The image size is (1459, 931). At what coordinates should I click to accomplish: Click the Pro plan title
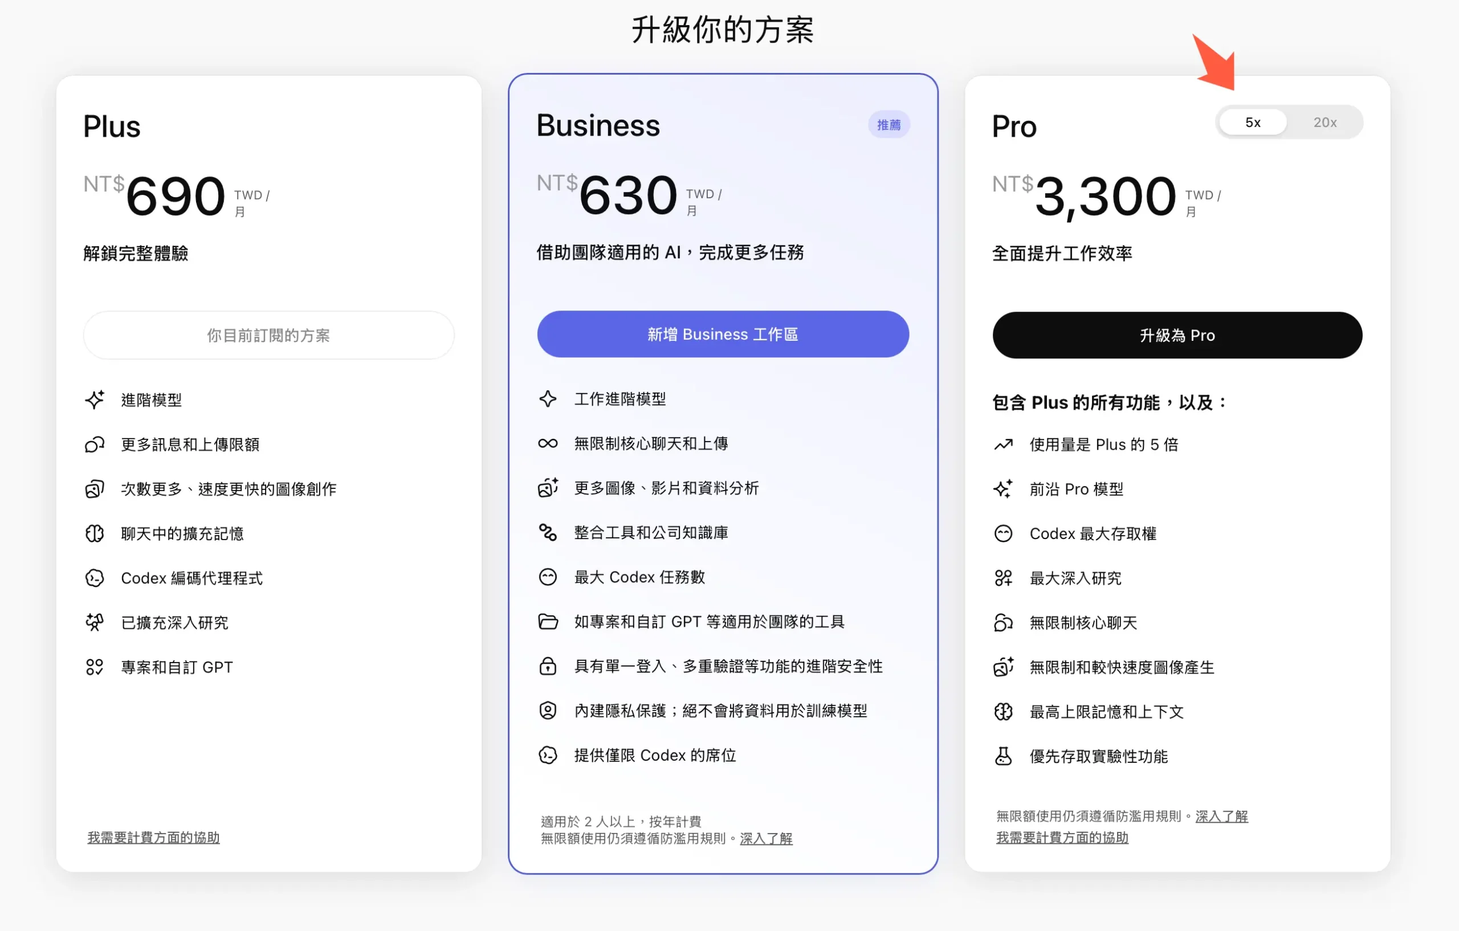[x=1014, y=126]
